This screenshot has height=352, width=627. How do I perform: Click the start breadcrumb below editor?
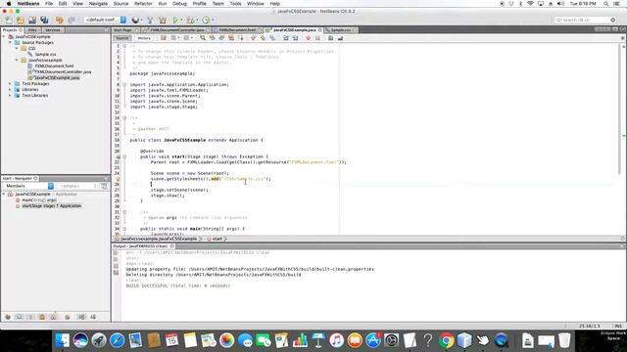click(217, 239)
